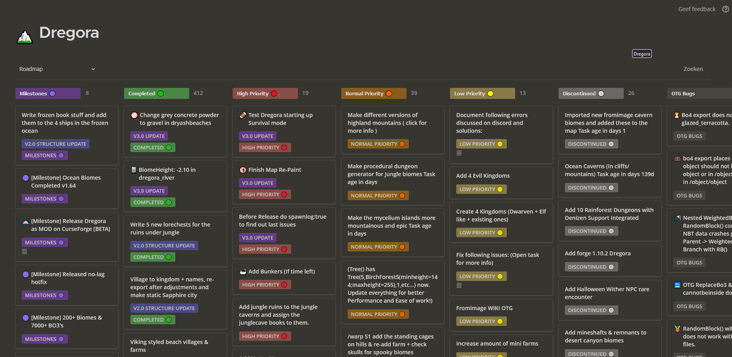This screenshot has width=732, height=357.
Task: Click LOW PRIORITY tag on Add 4 Evil Kingdoms
Action: (x=481, y=189)
